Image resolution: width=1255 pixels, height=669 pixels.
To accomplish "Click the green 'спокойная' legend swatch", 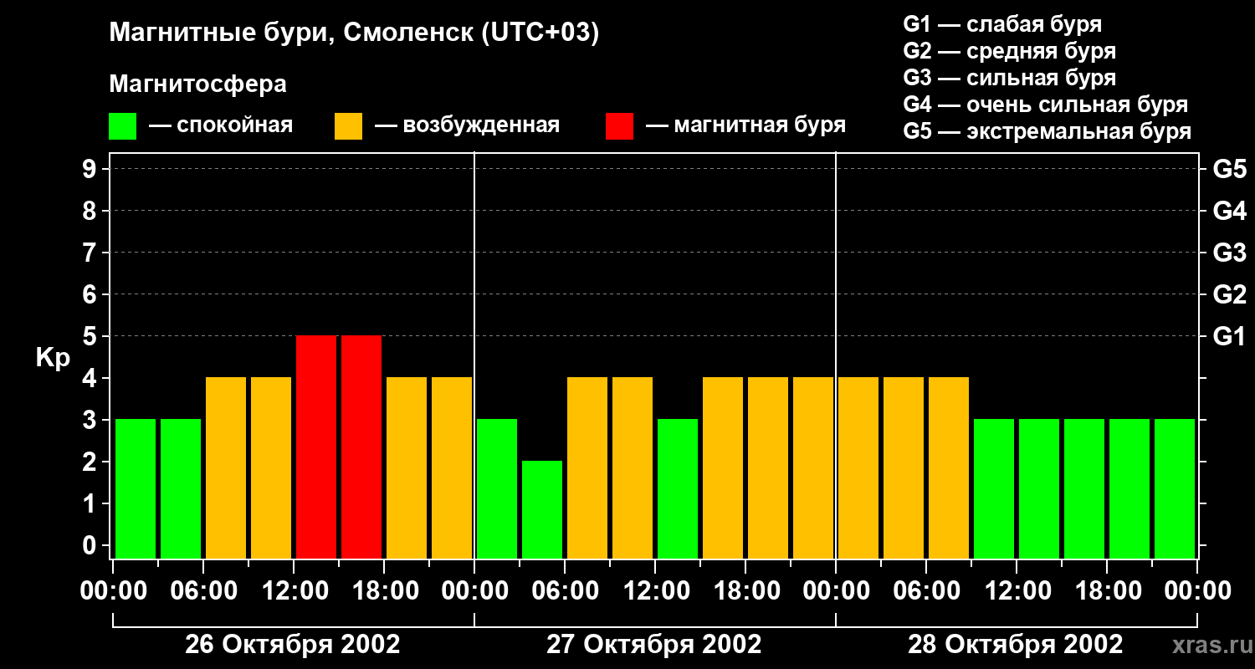I will pyautogui.click(x=122, y=126).
